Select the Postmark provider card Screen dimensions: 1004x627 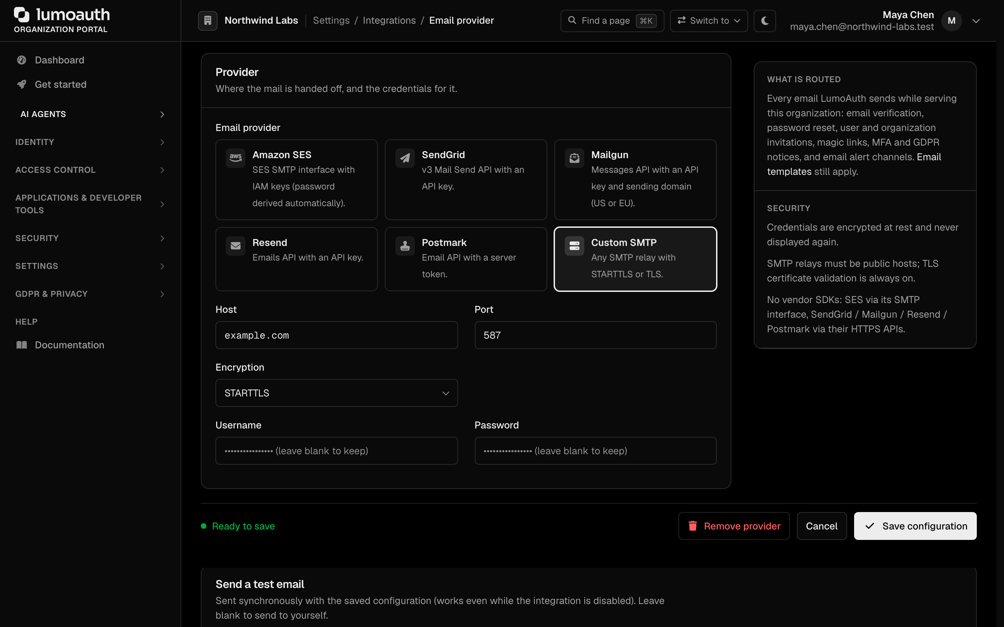pos(466,259)
